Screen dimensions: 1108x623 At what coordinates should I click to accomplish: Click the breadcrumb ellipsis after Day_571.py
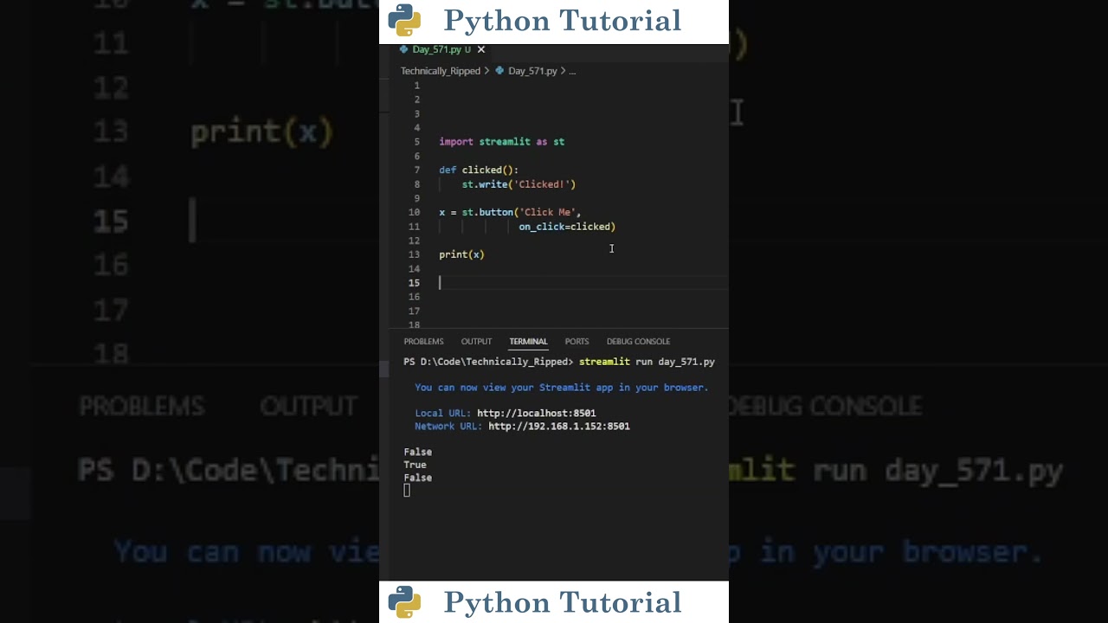pos(572,71)
